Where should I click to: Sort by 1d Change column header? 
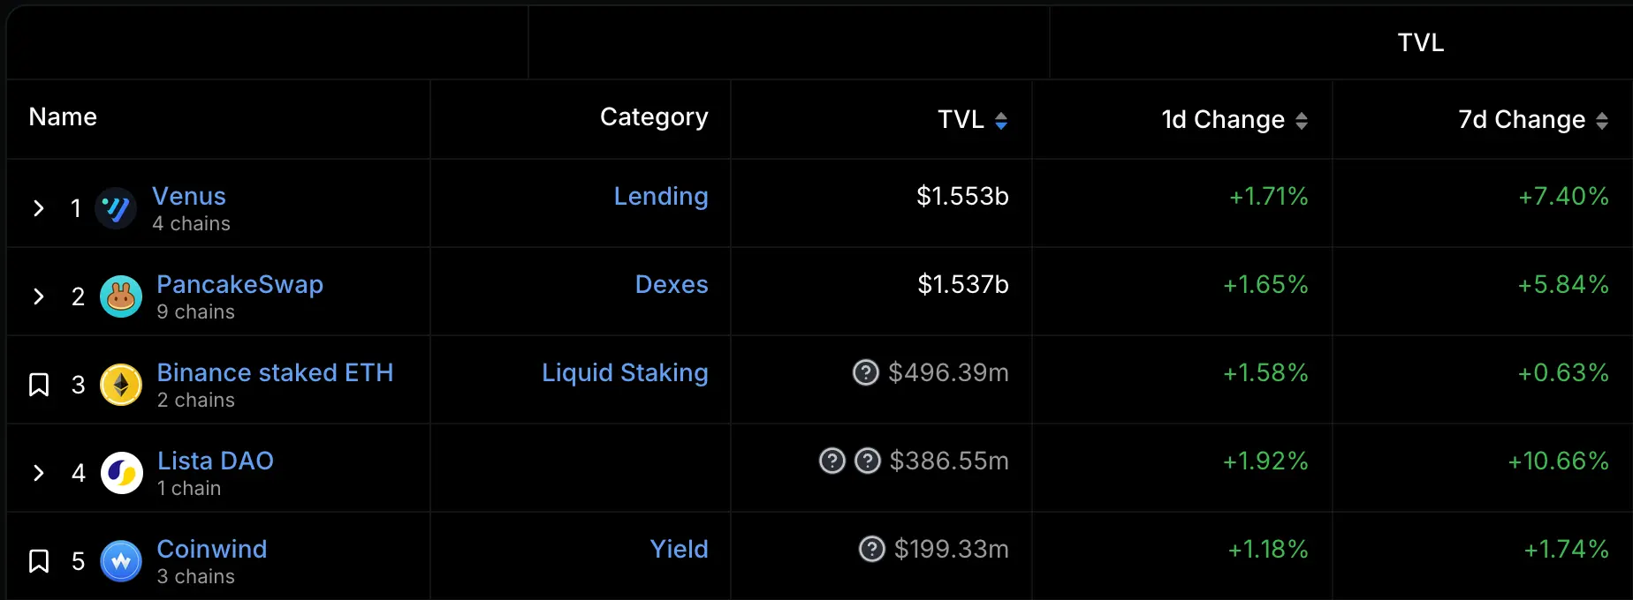(1234, 120)
